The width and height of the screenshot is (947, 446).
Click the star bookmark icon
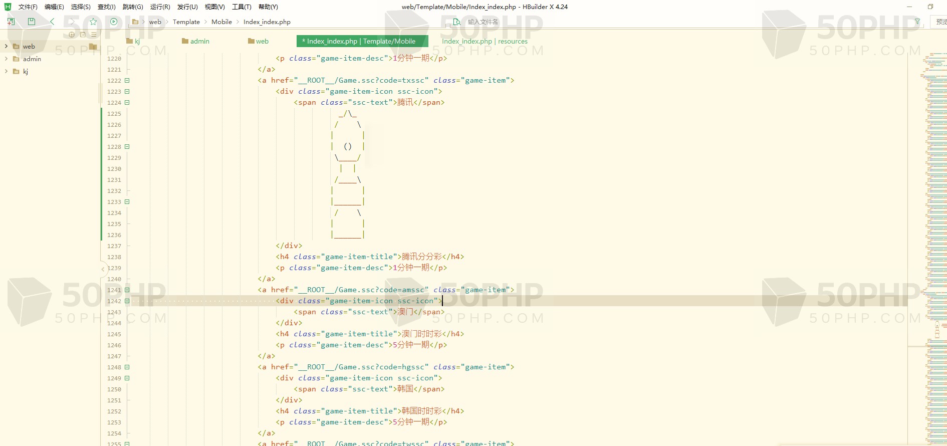[93, 22]
